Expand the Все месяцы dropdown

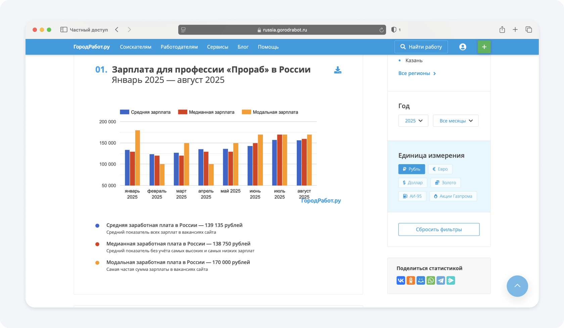[x=456, y=121]
